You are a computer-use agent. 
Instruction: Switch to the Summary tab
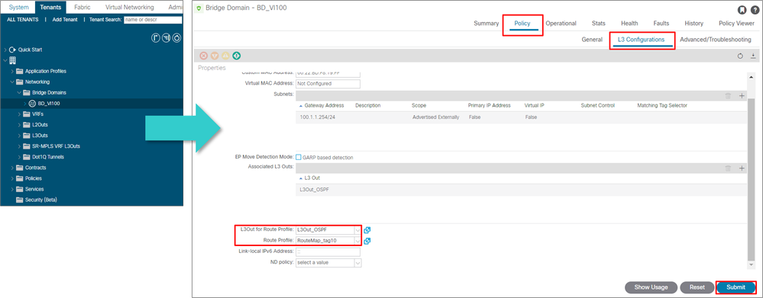pos(486,24)
